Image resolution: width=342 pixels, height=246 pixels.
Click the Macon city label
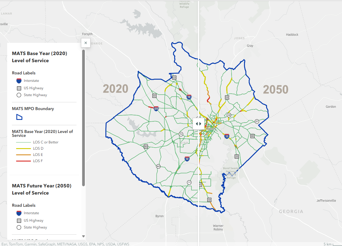[x=211, y=129]
